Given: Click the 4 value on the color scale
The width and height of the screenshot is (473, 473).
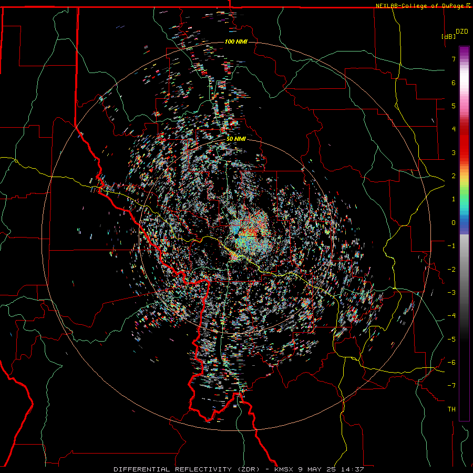Looking at the screenshot, I should click(x=454, y=129).
